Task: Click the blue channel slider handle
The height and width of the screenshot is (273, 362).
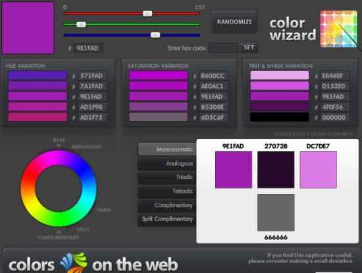Action: [155, 35]
